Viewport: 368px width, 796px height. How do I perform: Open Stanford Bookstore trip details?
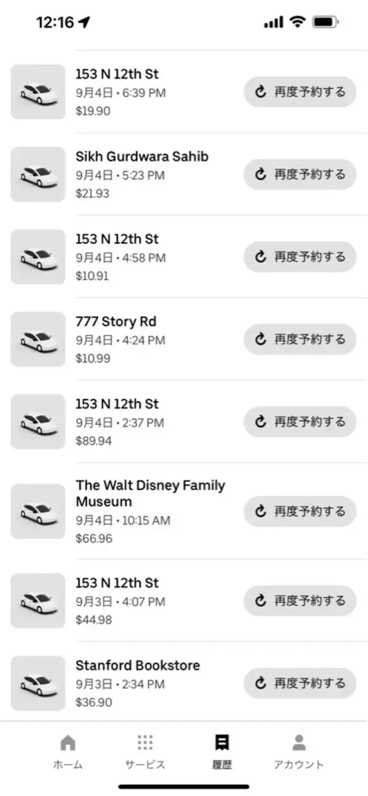tap(137, 666)
